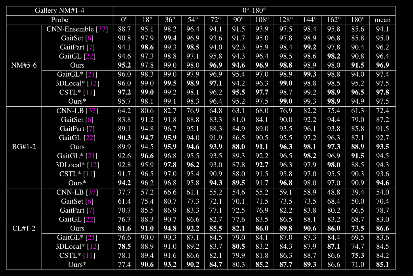This screenshot has width=413, height=276.
Task: Click the bold 86.6 mean in CL#1-2 Ours row
Action: [382, 228]
